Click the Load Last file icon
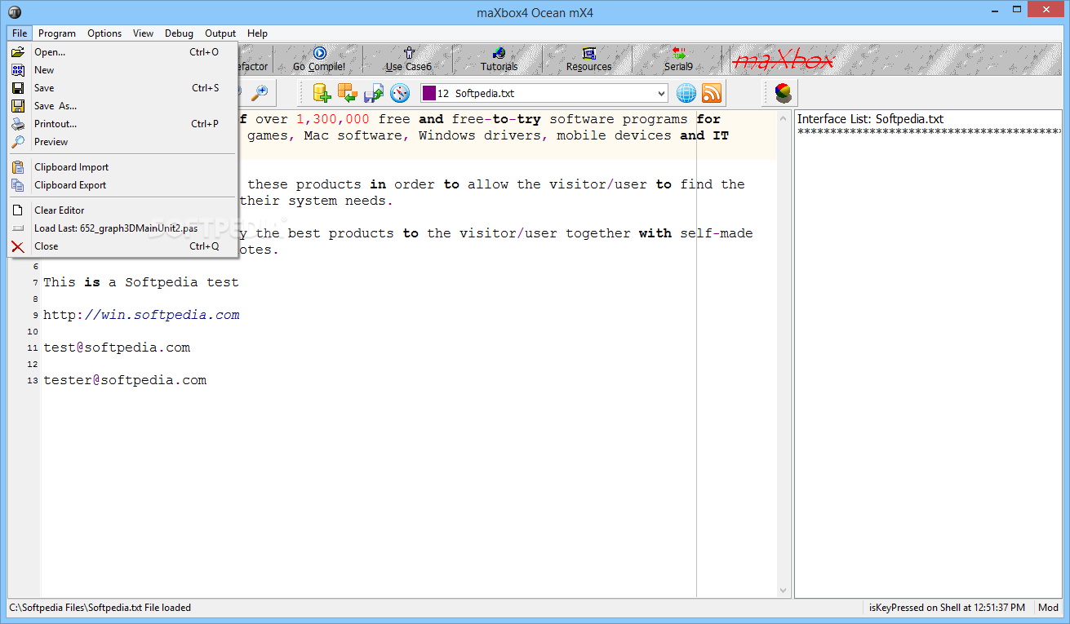This screenshot has height=624, width=1070. click(x=18, y=228)
